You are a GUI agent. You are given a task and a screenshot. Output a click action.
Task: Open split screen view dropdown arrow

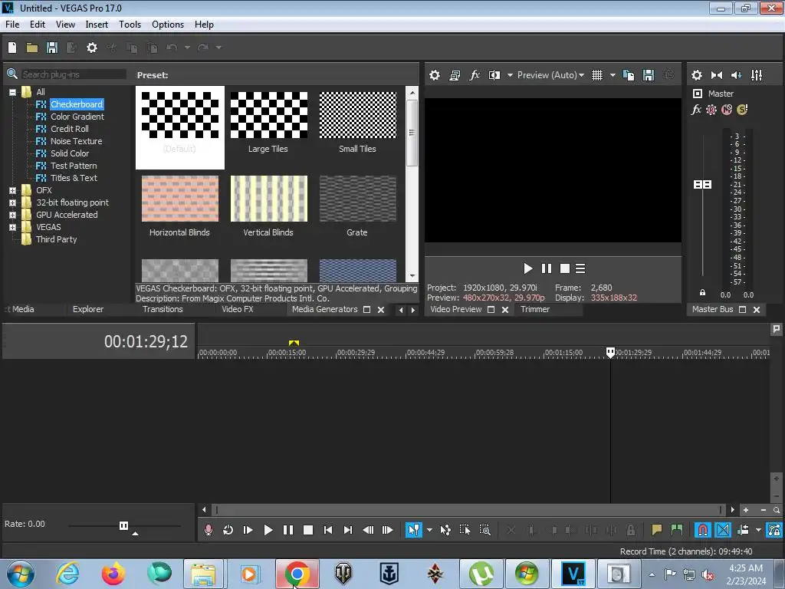(510, 75)
